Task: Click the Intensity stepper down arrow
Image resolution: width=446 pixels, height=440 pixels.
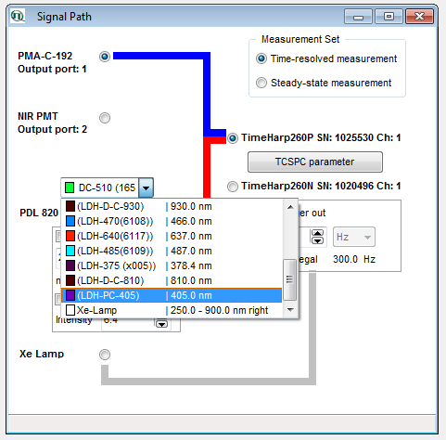Action: (x=161, y=324)
